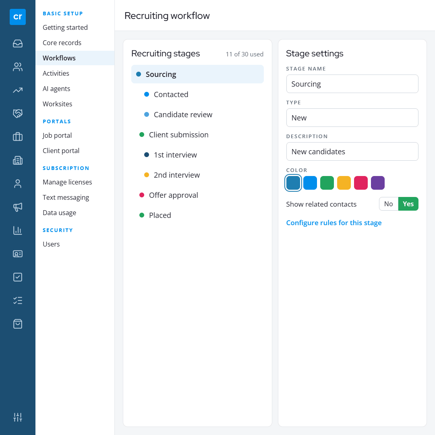Open the megaphone campaigns icon
Viewport: 435px width, 435px height.
(18, 207)
